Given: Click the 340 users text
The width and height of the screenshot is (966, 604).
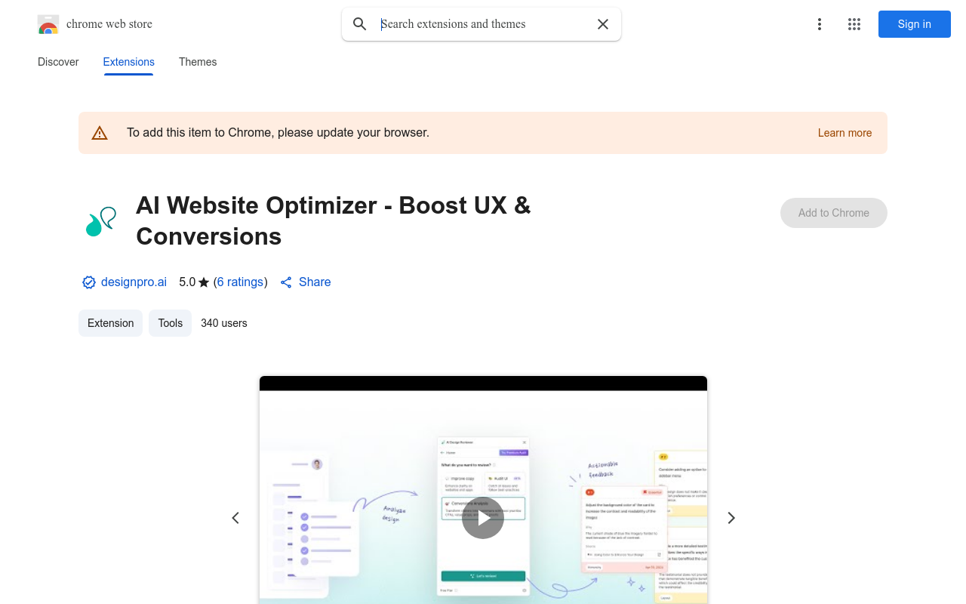Looking at the screenshot, I should point(224,323).
